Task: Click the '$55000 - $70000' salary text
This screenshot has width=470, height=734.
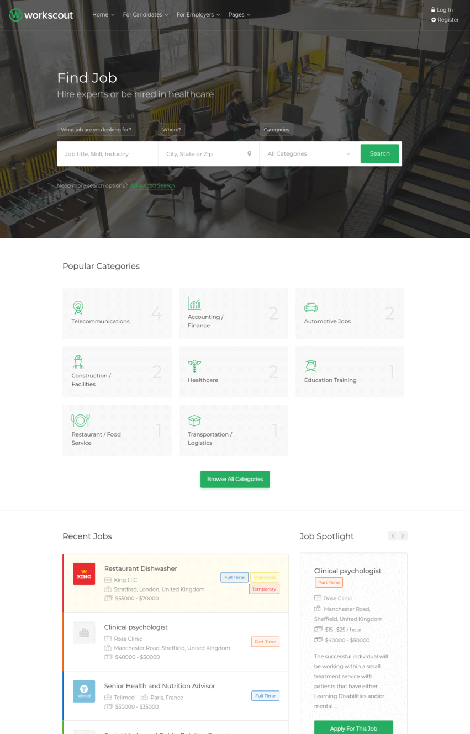Action: [x=136, y=599]
